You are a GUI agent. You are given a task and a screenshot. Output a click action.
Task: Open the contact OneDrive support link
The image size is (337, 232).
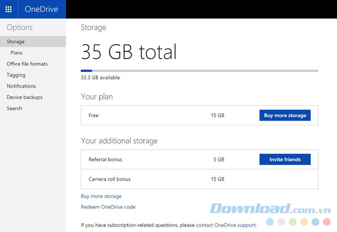[226, 225]
